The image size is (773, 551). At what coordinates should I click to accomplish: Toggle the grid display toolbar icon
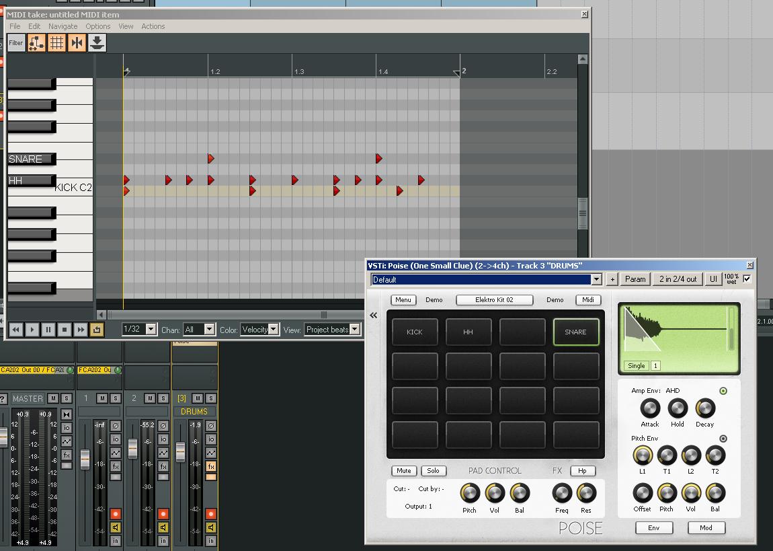click(56, 43)
